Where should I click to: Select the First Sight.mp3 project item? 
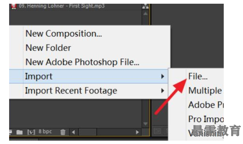(x=62, y=6)
